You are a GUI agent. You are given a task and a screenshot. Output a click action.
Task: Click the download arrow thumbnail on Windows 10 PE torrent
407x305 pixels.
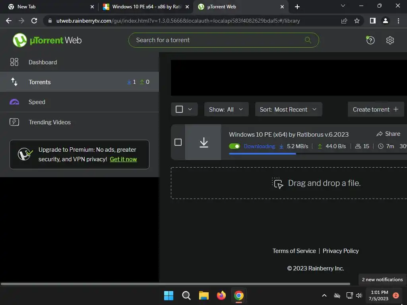coord(203,142)
